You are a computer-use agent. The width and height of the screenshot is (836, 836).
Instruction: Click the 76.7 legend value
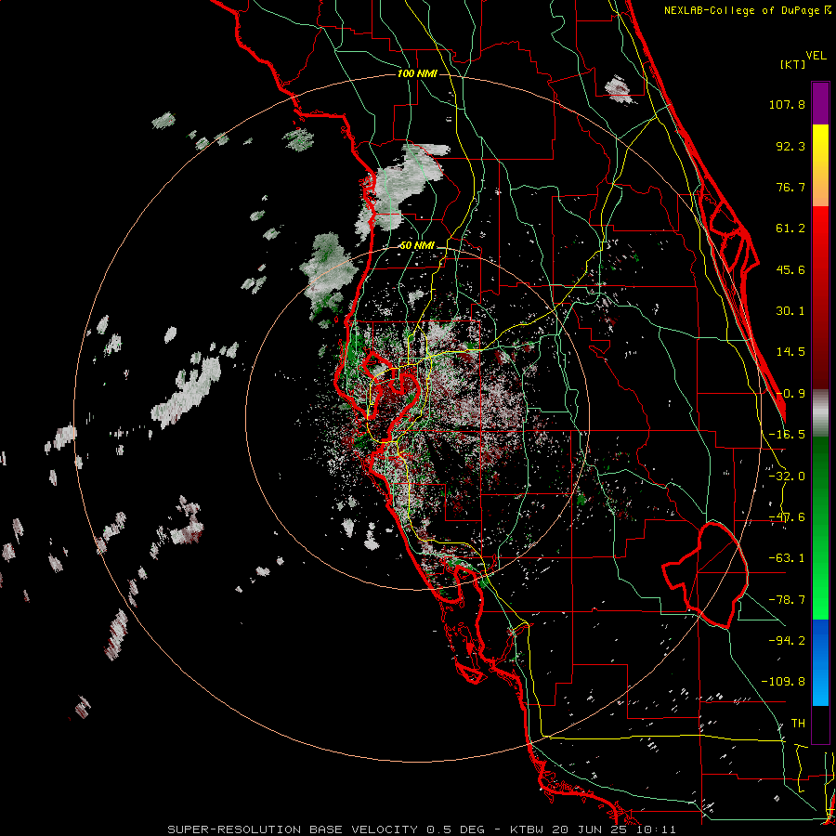[790, 187]
